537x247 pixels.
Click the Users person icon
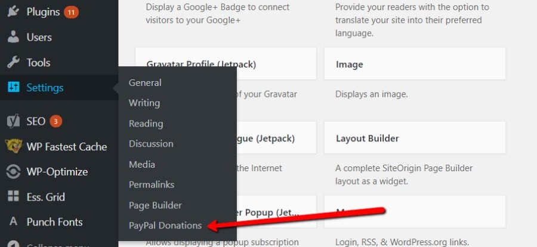13,37
